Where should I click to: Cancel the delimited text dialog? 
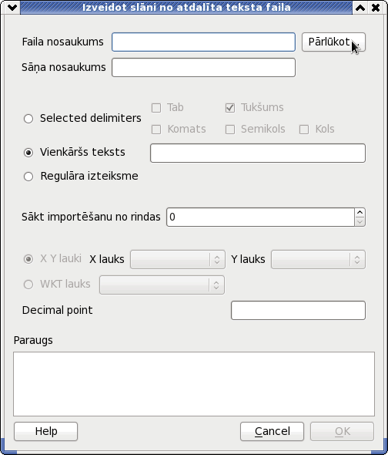(x=272, y=432)
